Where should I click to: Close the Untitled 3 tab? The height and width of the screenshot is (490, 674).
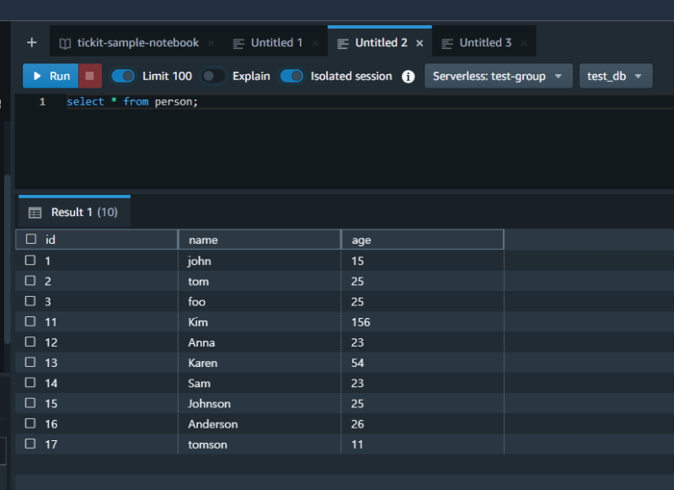click(523, 43)
